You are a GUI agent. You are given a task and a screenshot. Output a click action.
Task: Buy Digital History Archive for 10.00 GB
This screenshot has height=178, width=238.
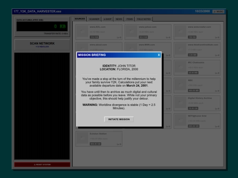pos(193,109)
